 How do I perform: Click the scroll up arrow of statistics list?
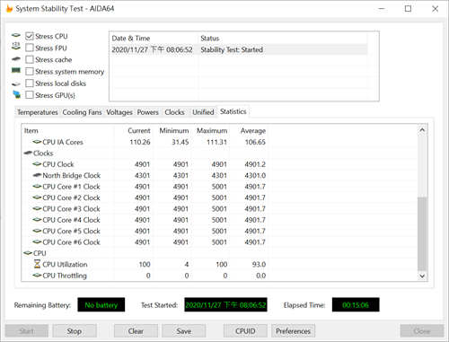tap(422, 130)
